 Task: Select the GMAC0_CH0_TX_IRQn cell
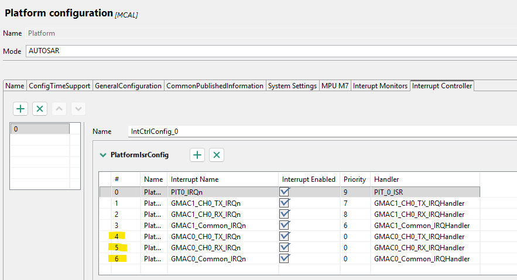(223, 237)
